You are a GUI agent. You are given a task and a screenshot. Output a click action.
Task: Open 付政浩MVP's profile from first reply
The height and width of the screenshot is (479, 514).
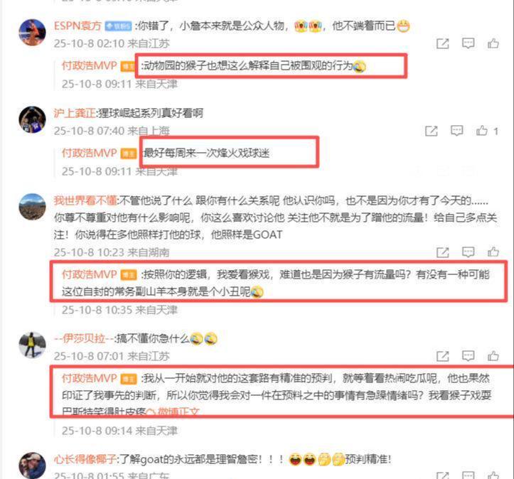click(x=89, y=65)
